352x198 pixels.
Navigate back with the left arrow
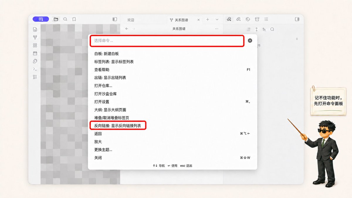pyautogui.click(x=127, y=29)
